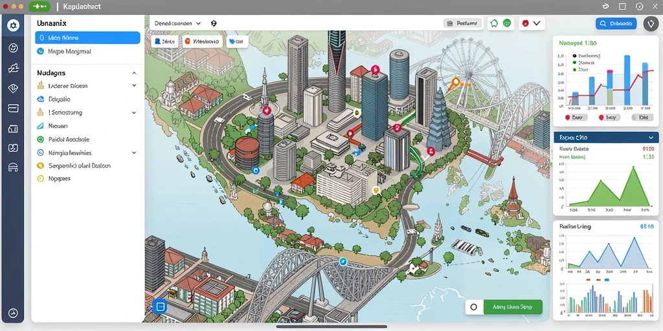Click the circle field beside the green button
663x331 pixels.
click(474, 307)
